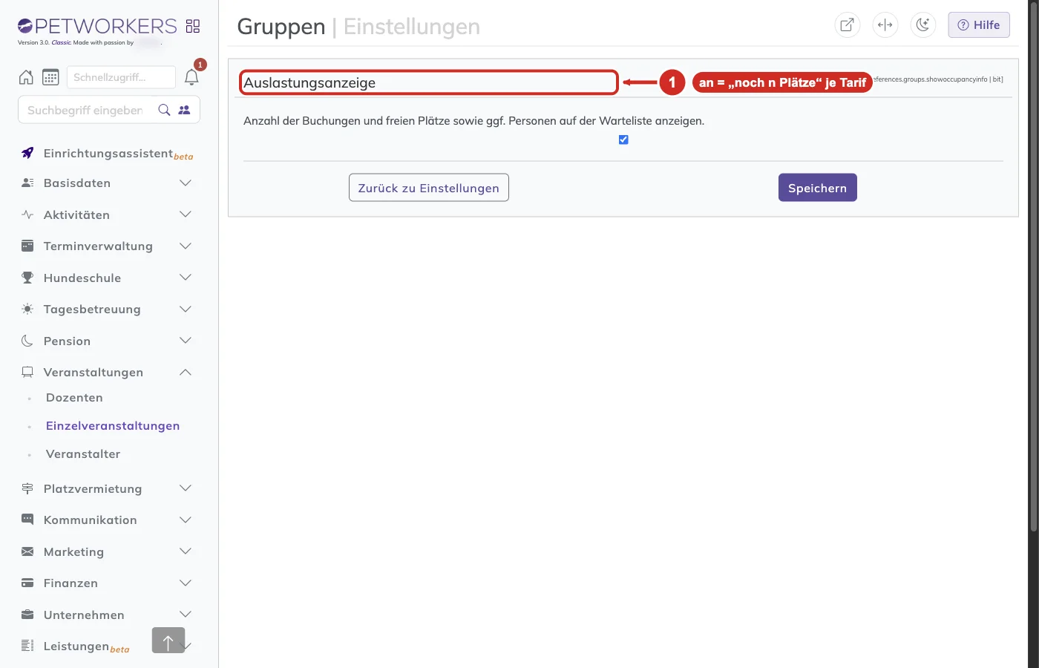Click the Leistungen list icon
Viewport: 1039px width, 668px height.
click(27, 646)
